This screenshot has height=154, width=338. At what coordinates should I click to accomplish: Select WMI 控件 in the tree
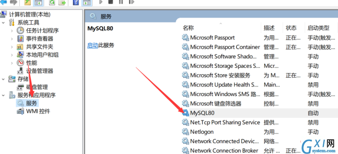pyautogui.click(x=38, y=111)
